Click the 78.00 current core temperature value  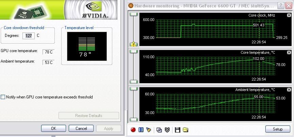tap(281, 65)
